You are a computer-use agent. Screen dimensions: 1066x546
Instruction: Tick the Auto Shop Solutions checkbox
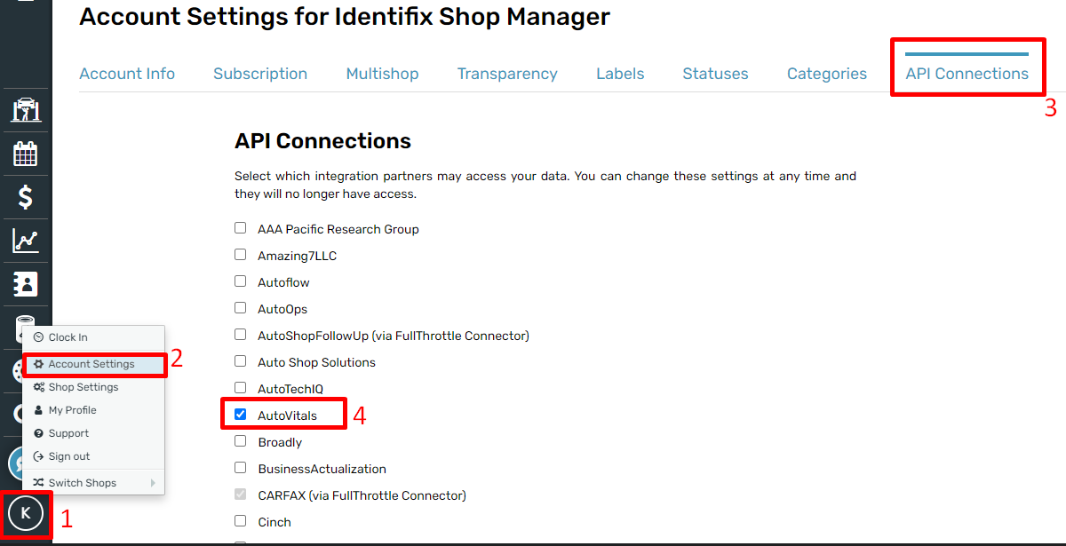(240, 361)
